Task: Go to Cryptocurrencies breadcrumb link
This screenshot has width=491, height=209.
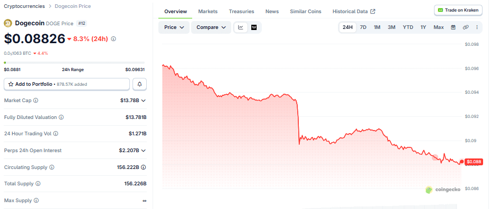Action: point(24,6)
